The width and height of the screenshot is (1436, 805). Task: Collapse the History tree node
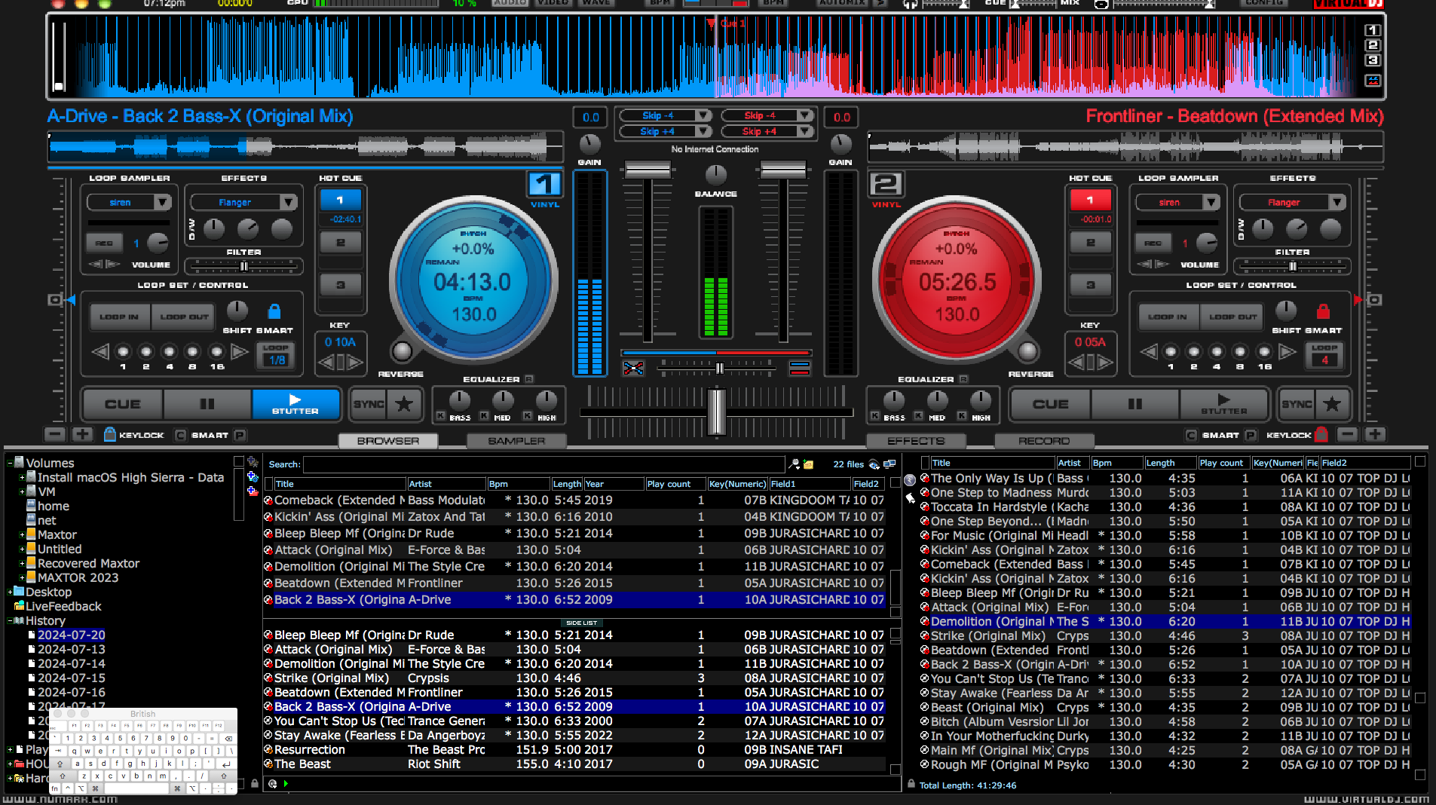[10, 621]
